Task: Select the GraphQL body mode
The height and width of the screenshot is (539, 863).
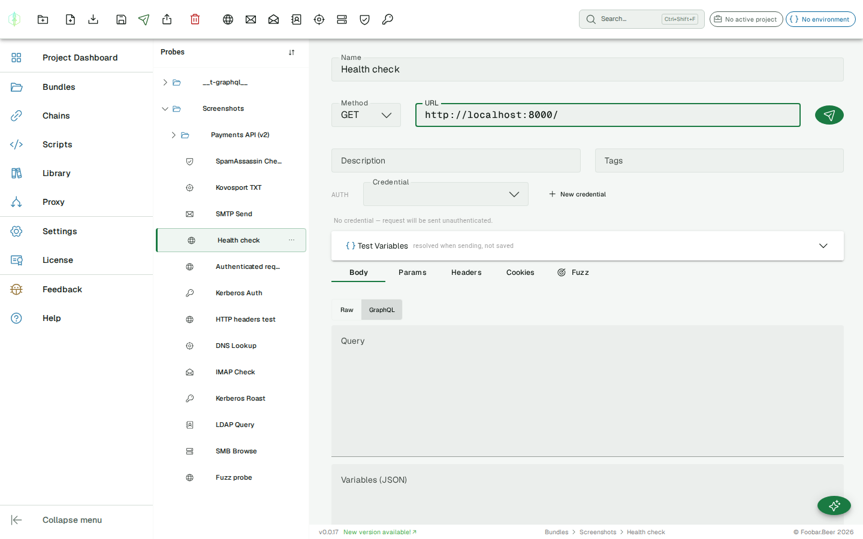Action: 382,310
